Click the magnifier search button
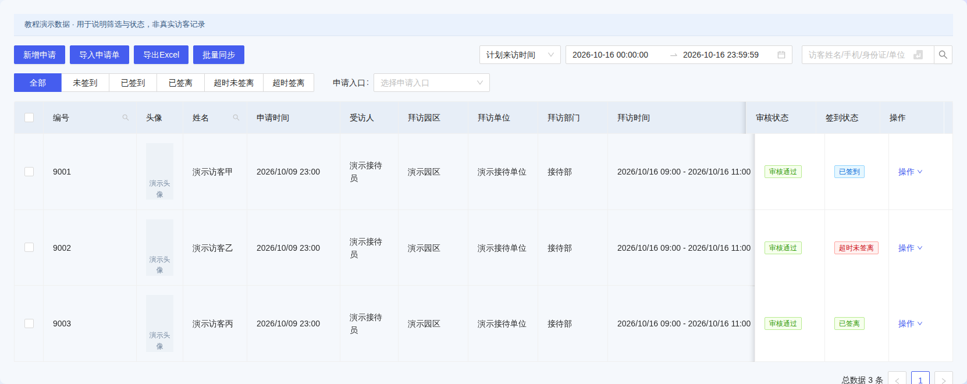 tap(943, 55)
